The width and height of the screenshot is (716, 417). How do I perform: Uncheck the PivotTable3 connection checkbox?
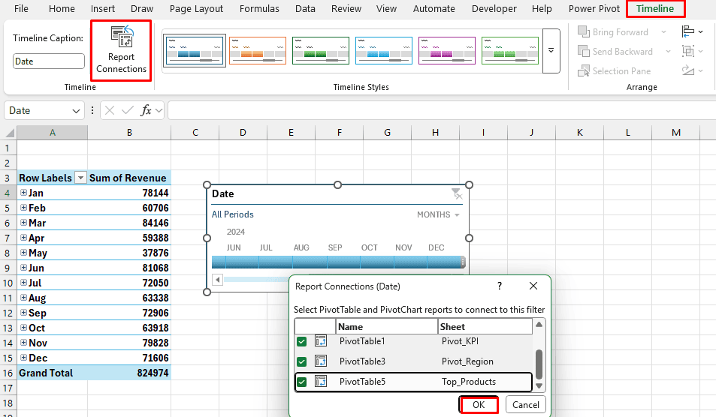301,361
